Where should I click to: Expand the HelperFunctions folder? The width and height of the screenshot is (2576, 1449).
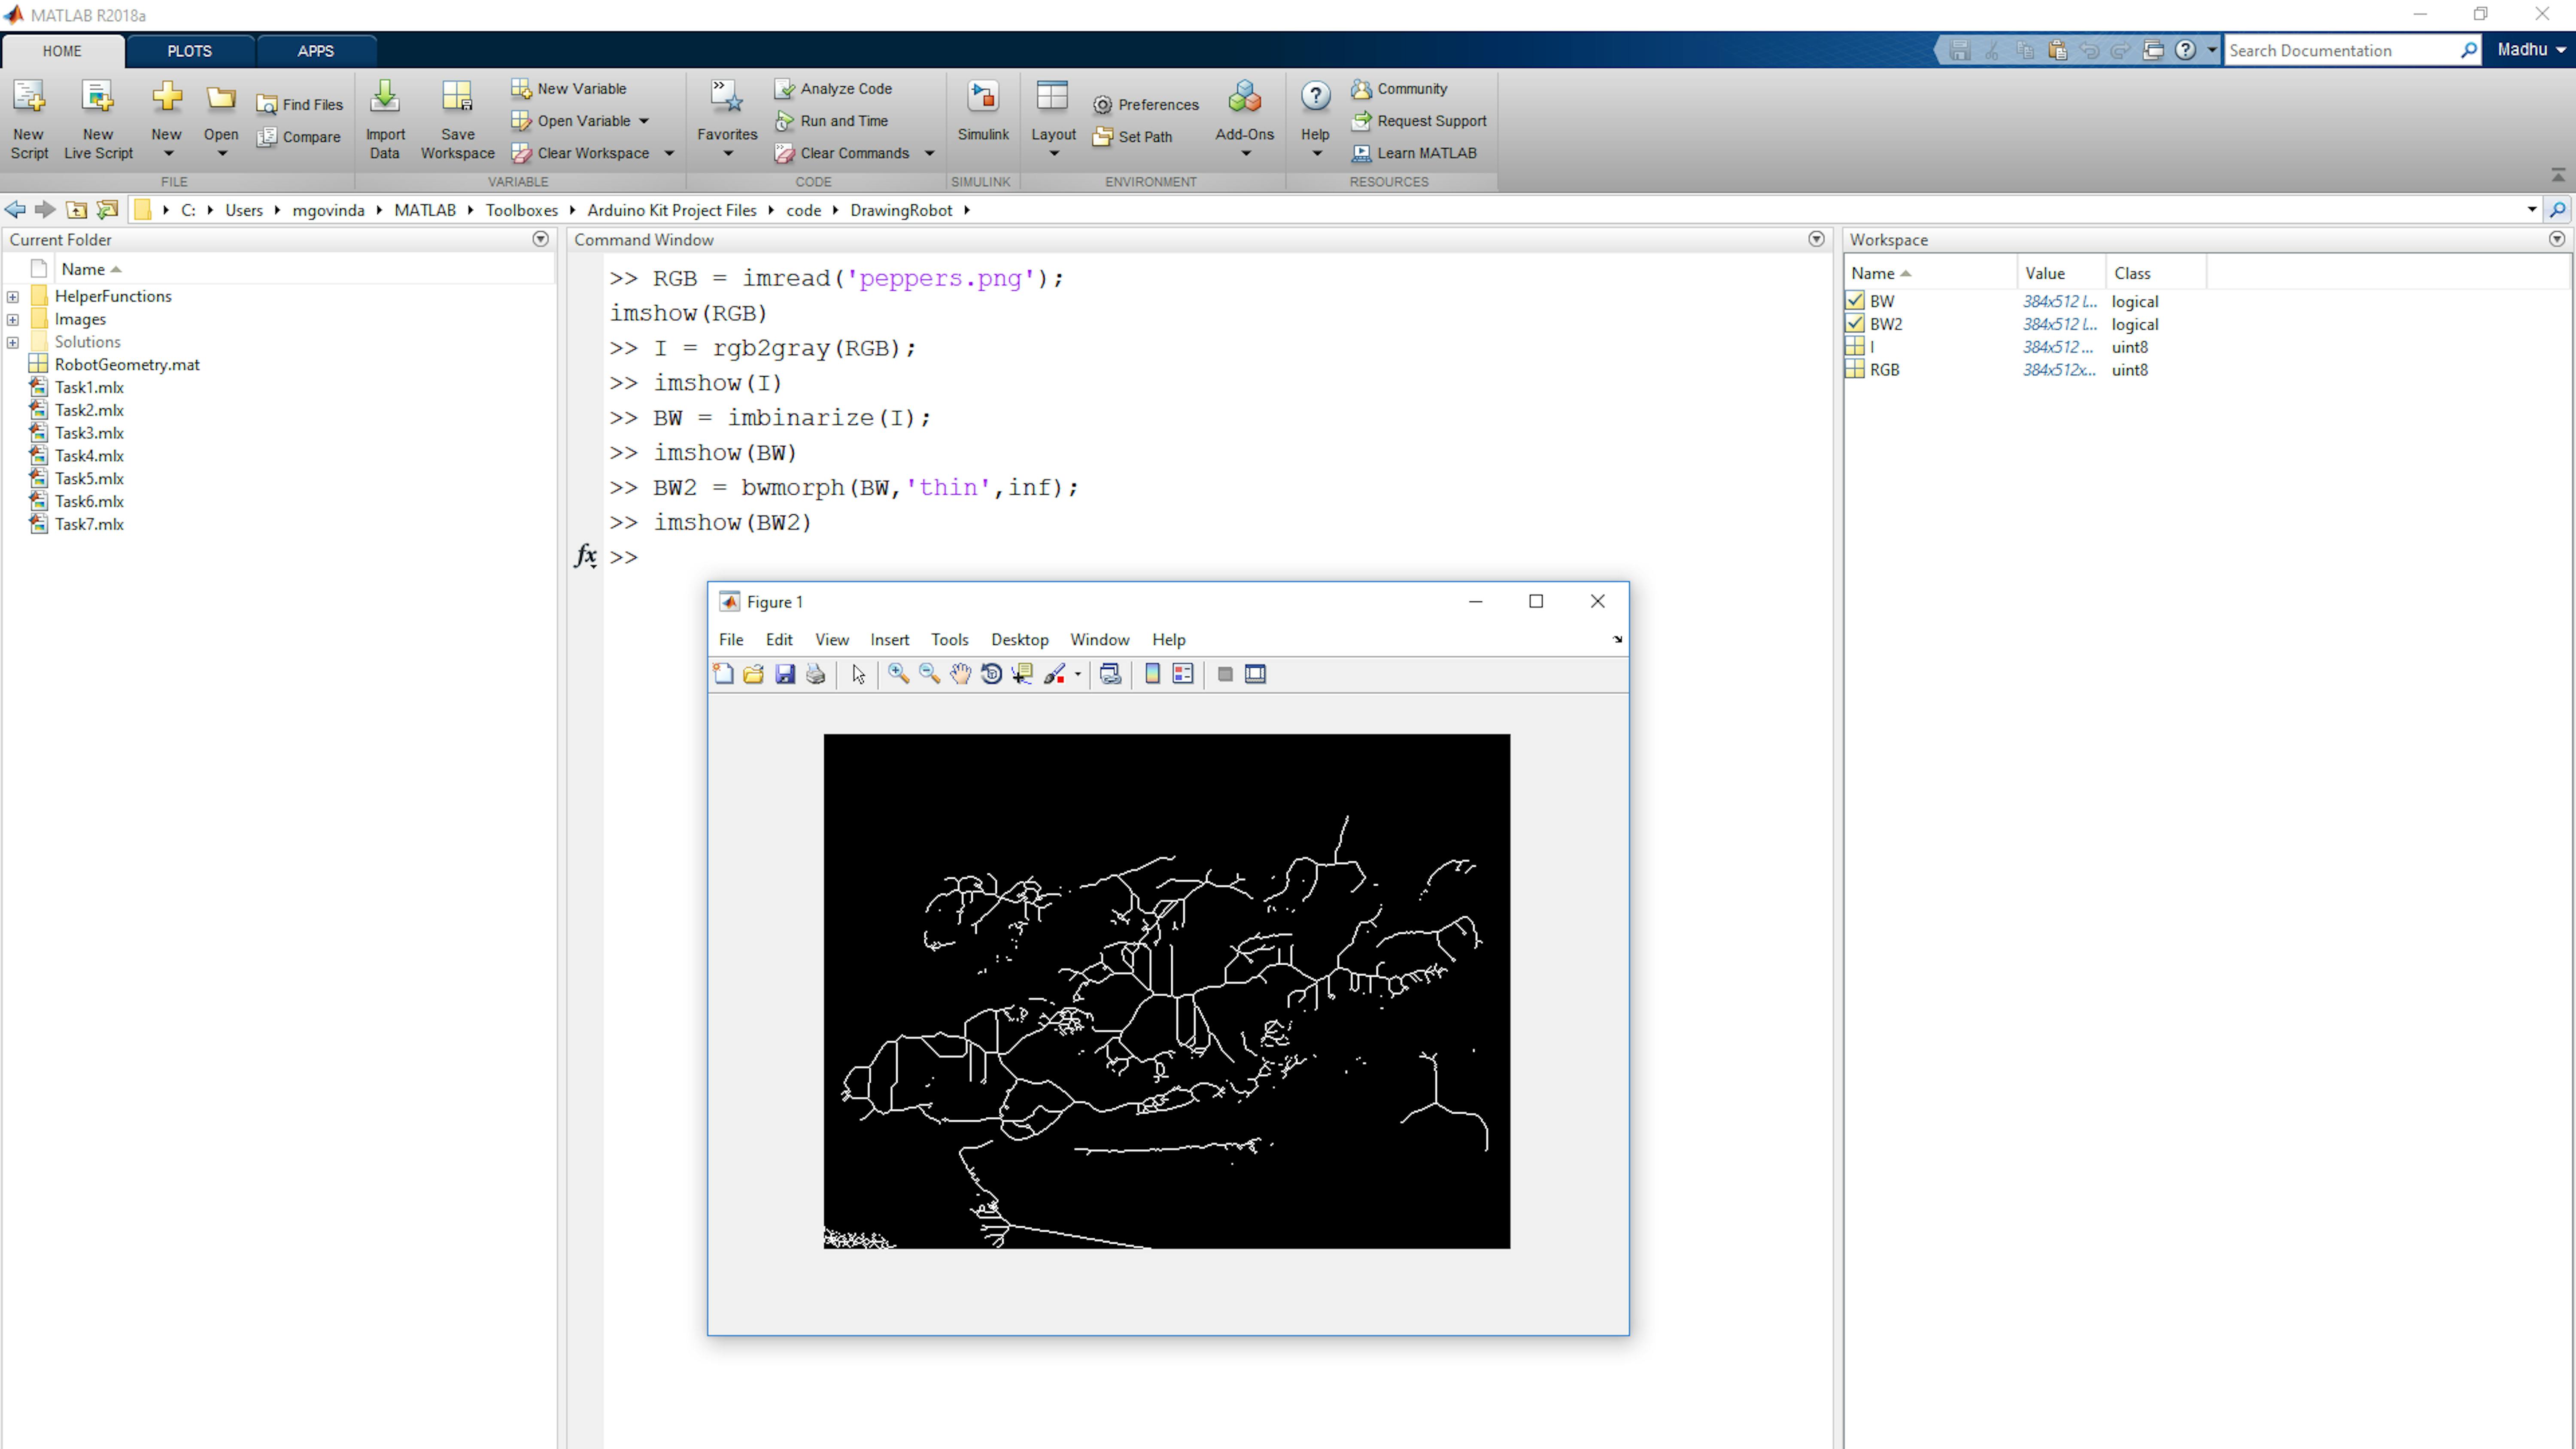13,297
